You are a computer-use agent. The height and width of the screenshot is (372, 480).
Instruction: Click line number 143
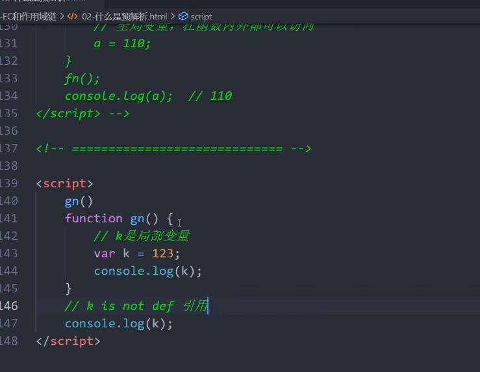(8, 253)
